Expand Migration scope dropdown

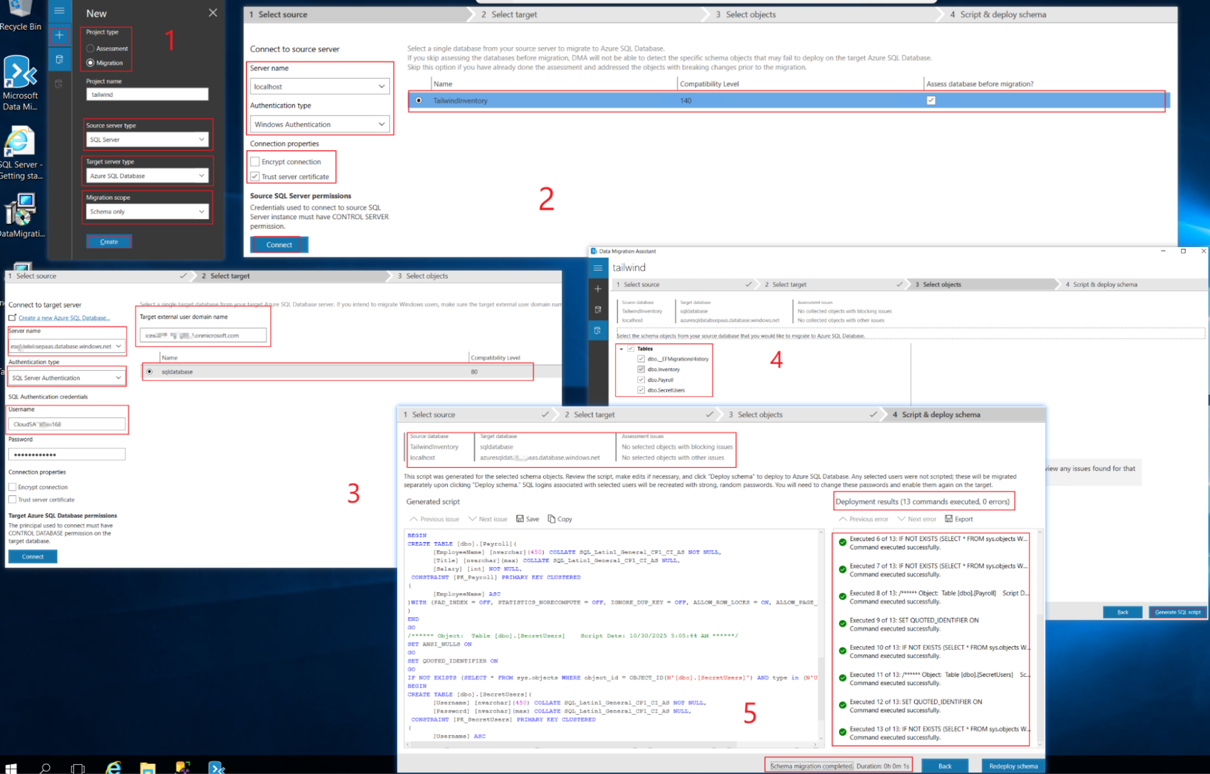147,212
